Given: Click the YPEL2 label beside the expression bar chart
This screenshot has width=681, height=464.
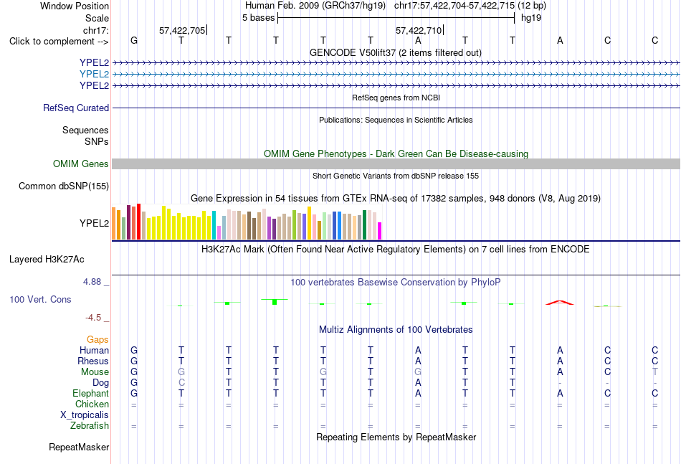Looking at the screenshot, I should 94,223.
